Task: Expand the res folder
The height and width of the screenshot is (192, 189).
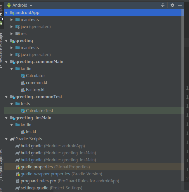Action: pos(12,34)
